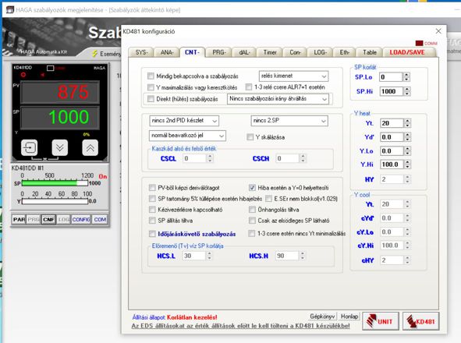Click the Honlap button
Screen dimensions: 461x343
coord(349,316)
